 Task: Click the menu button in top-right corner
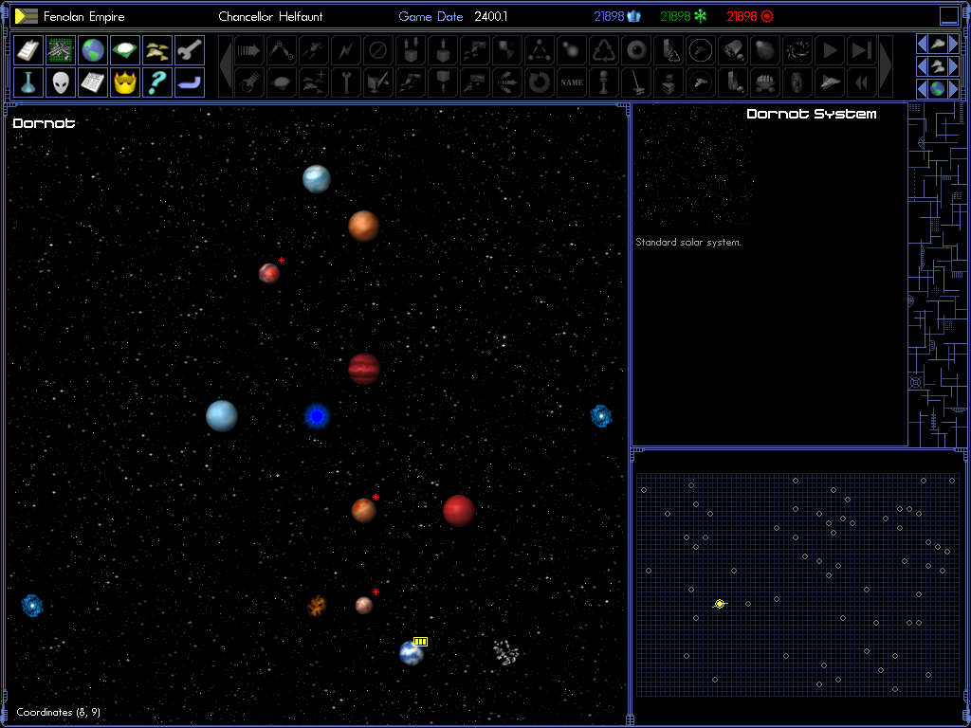[x=948, y=16]
